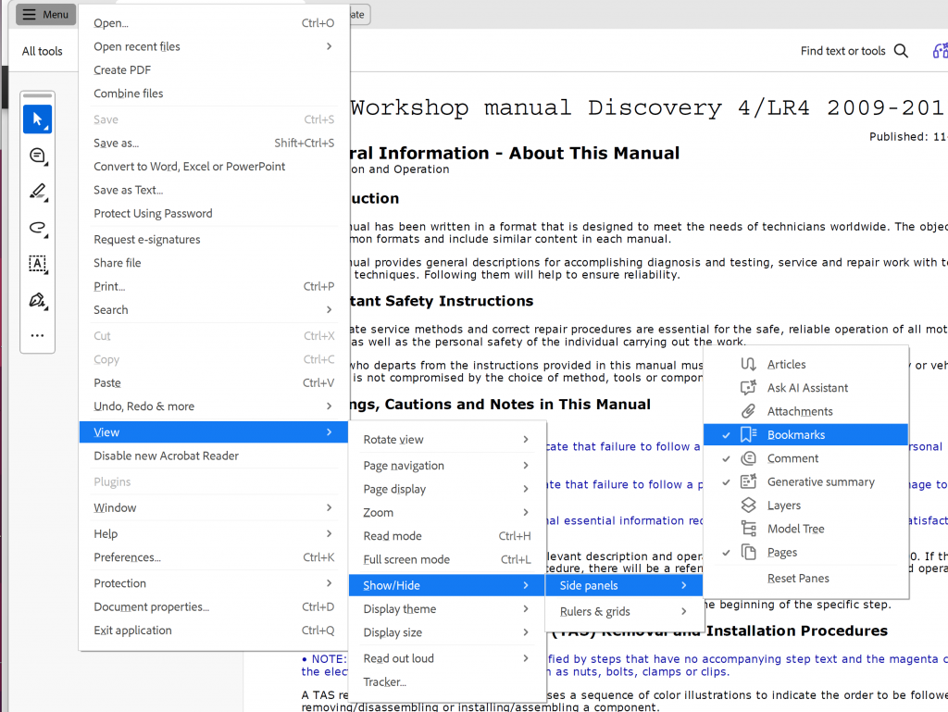Open the hamburger Menu button

point(46,14)
